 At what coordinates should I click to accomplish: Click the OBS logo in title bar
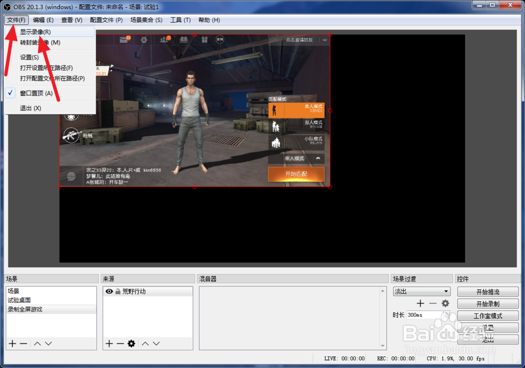(x=7, y=7)
